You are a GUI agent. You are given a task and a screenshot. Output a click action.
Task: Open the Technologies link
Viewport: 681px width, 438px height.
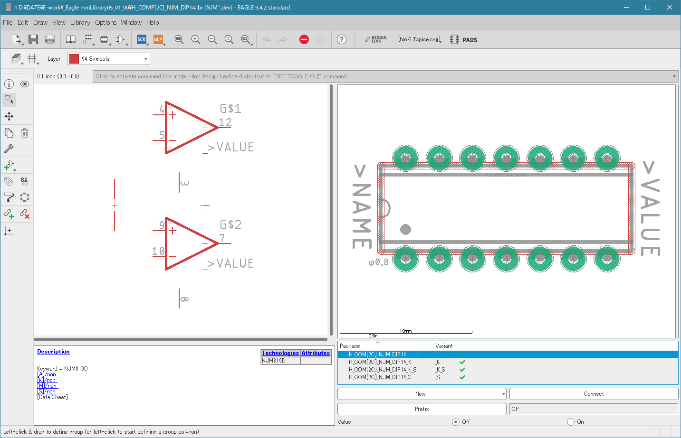[280, 353]
